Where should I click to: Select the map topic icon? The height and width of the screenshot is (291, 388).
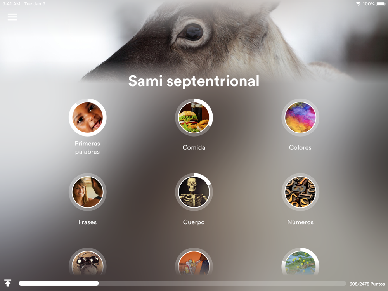coord(300,262)
